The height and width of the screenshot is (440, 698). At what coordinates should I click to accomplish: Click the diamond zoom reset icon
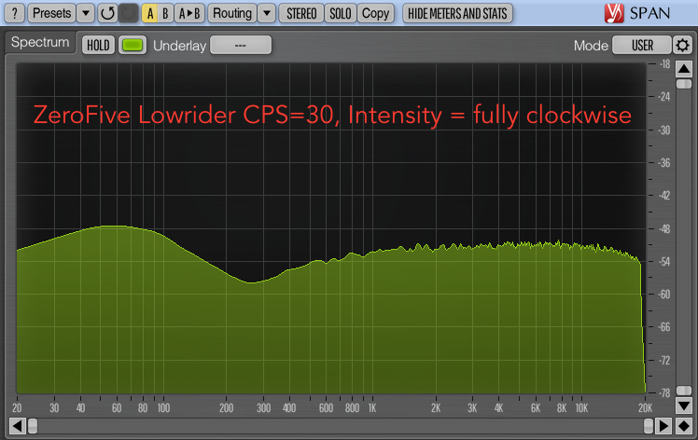click(x=684, y=426)
